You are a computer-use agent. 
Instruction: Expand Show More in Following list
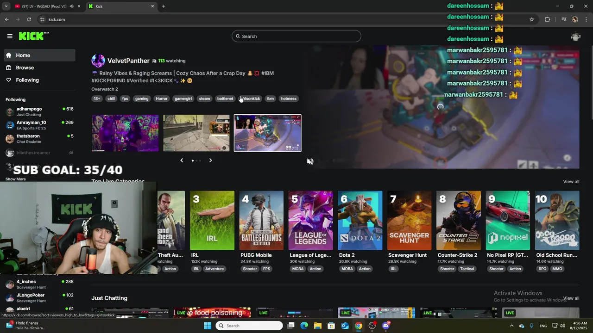point(16,179)
